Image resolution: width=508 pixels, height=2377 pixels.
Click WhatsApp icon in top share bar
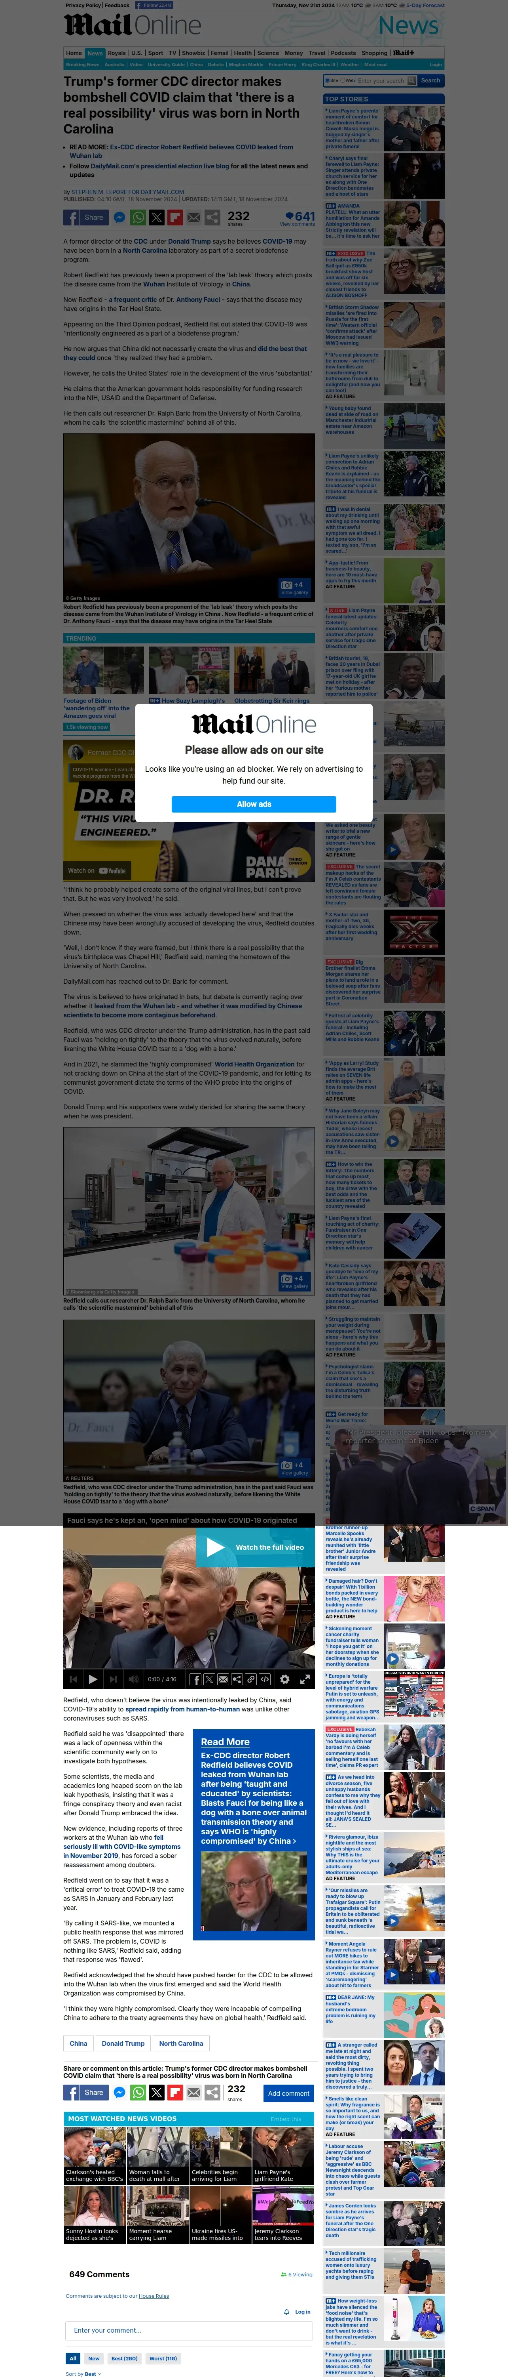coord(138,218)
